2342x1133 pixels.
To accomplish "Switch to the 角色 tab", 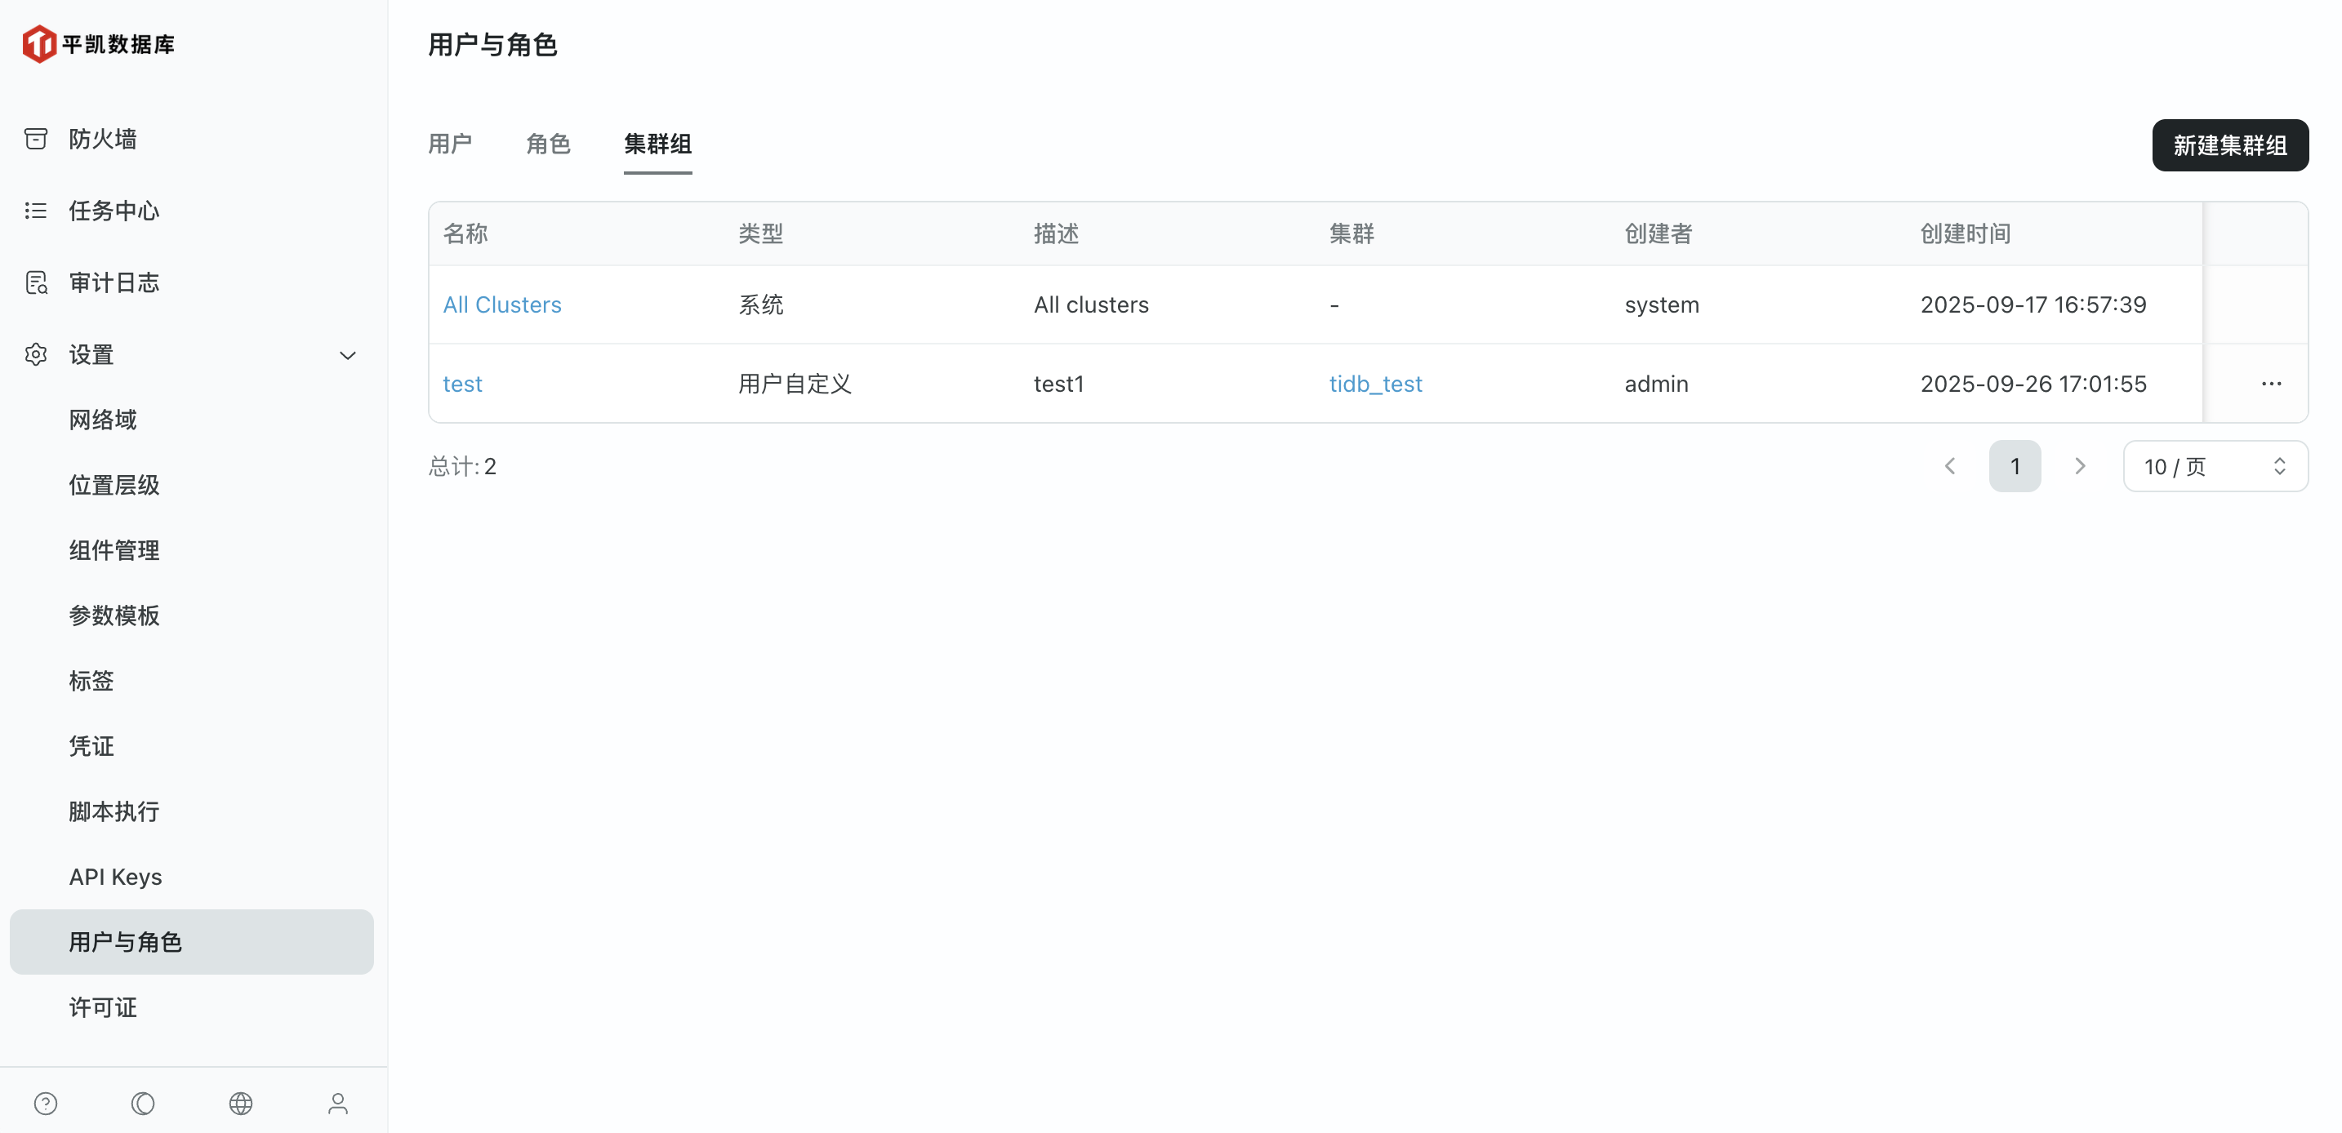I will (x=547, y=144).
